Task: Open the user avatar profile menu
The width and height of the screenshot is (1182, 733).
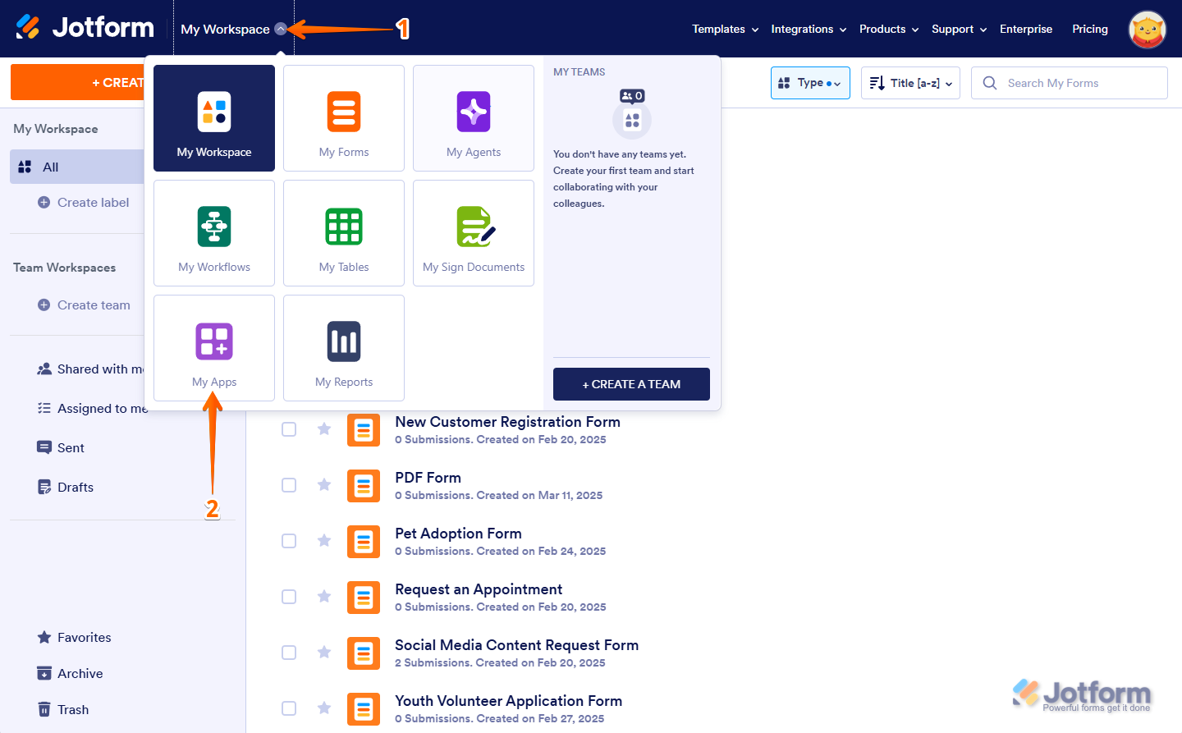Action: [x=1148, y=30]
